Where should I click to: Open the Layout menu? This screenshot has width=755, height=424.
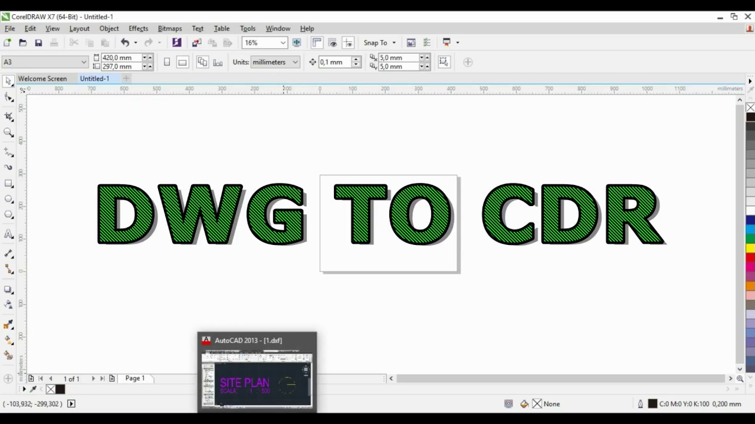(x=79, y=28)
